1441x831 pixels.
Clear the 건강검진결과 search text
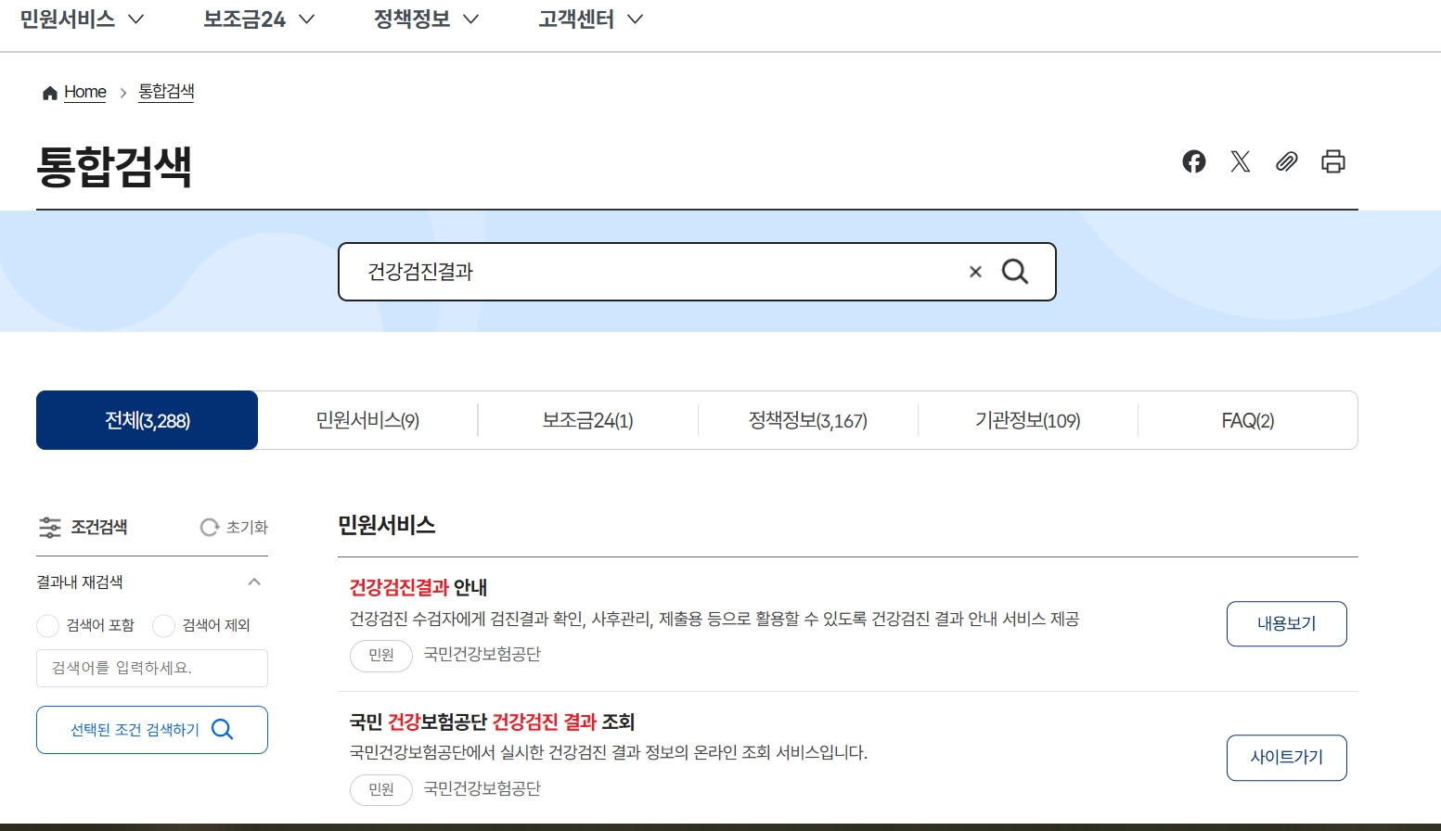(975, 271)
